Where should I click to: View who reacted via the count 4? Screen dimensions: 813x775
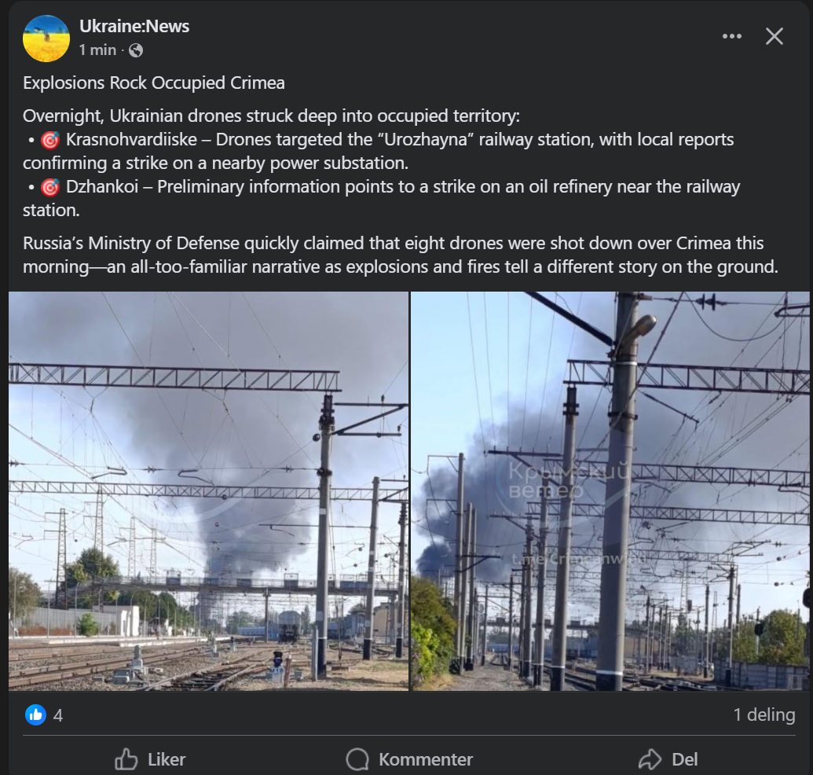click(58, 715)
